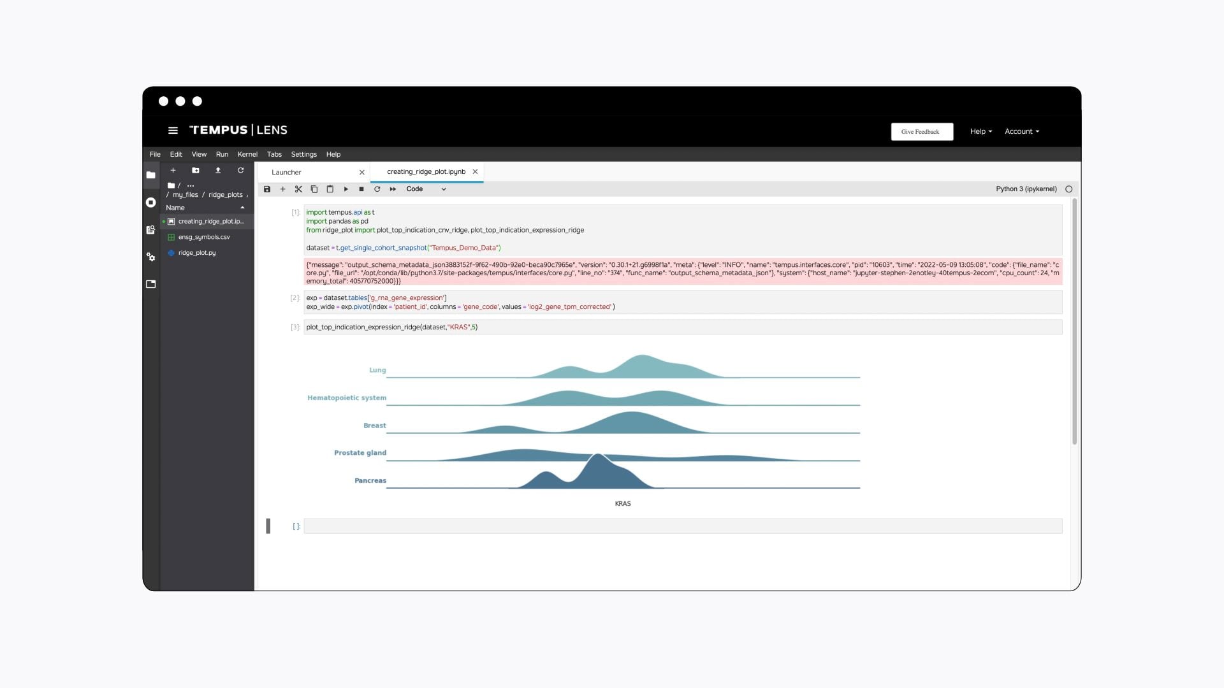Cut the selected cell with scissors
1224x688 pixels.
[x=298, y=189]
